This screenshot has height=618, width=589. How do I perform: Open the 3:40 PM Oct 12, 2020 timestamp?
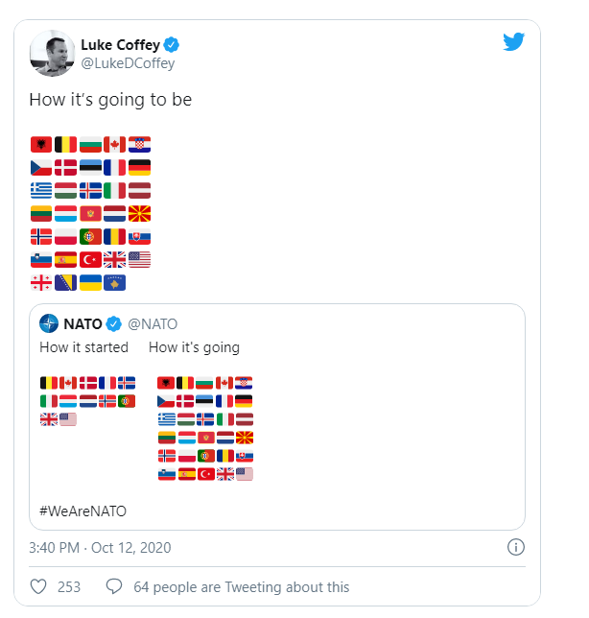(x=100, y=547)
